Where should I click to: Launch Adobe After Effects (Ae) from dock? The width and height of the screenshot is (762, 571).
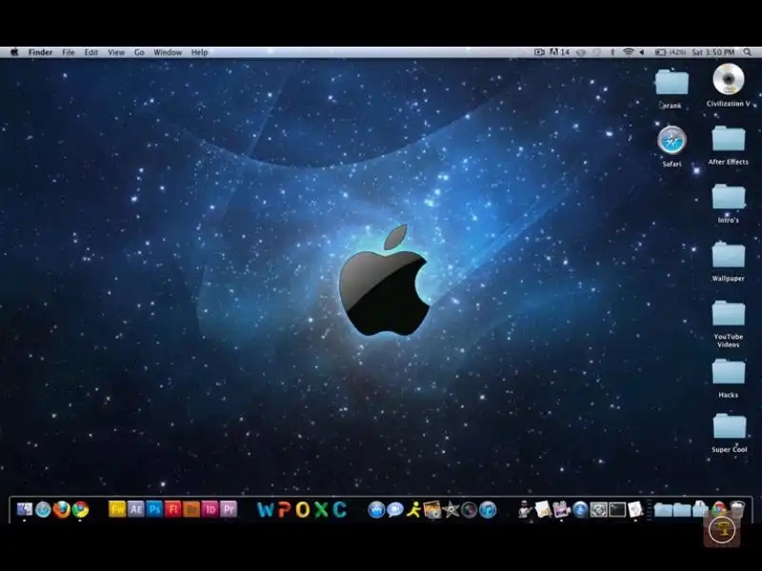136,509
